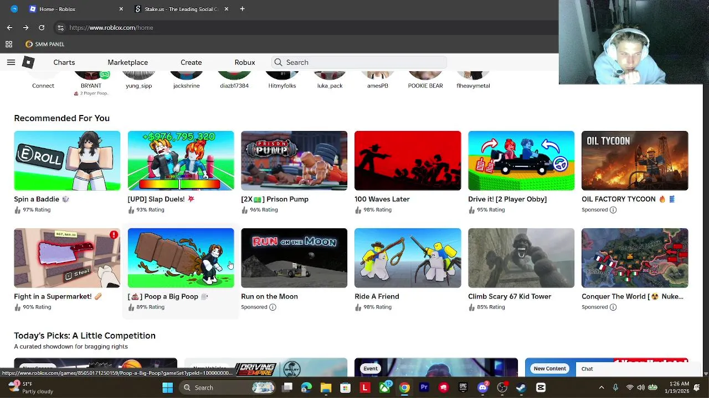Open Microsoft Store from taskbar
Image resolution: width=709 pixels, height=398 pixels.
pyautogui.click(x=345, y=387)
